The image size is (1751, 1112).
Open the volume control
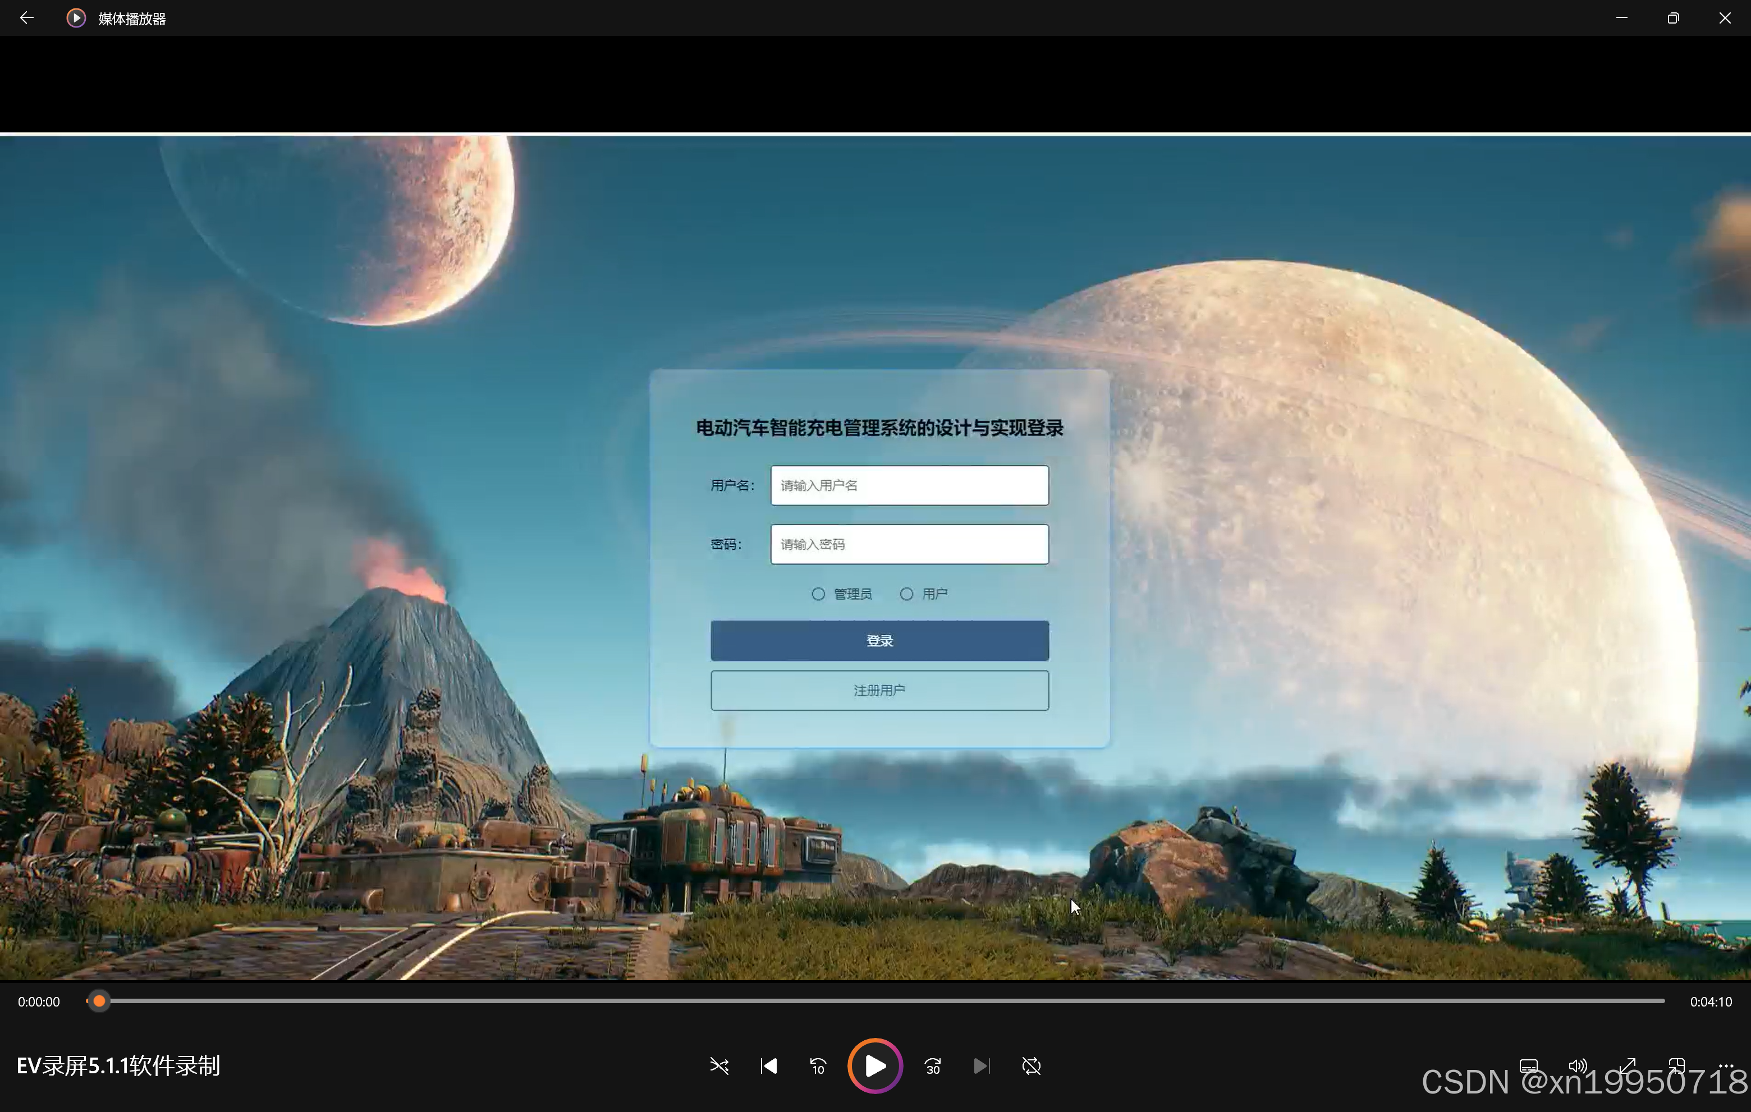[1578, 1066]
